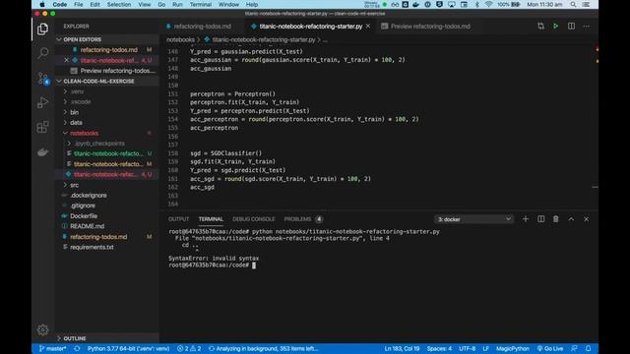Open the Docker view in activity bar
Viewport: 630px width, 354px height.
point(42,152)
